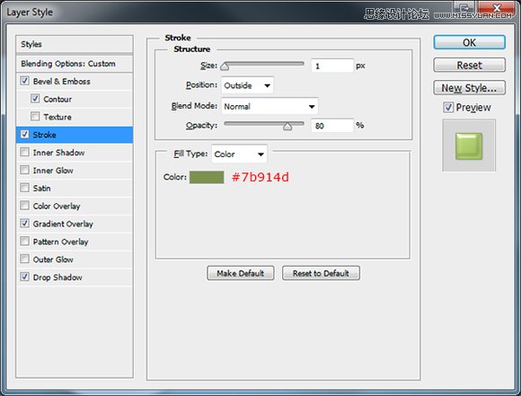The image size is (521, 396).
Task: Open the Styles section at list top
Action: pos(75,44)
